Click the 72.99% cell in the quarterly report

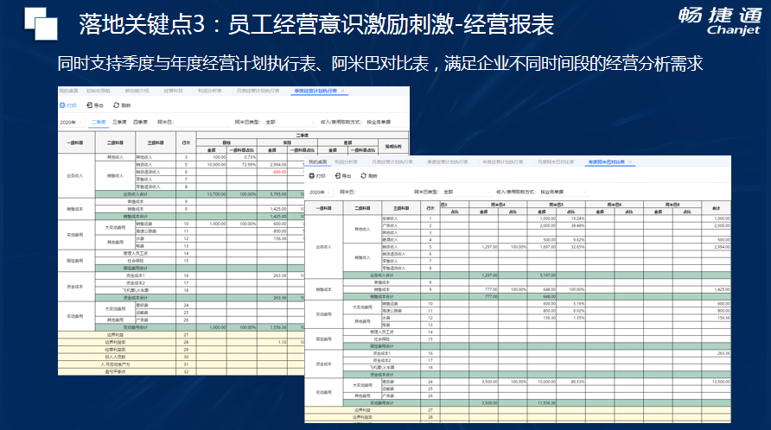pos(242,165)
